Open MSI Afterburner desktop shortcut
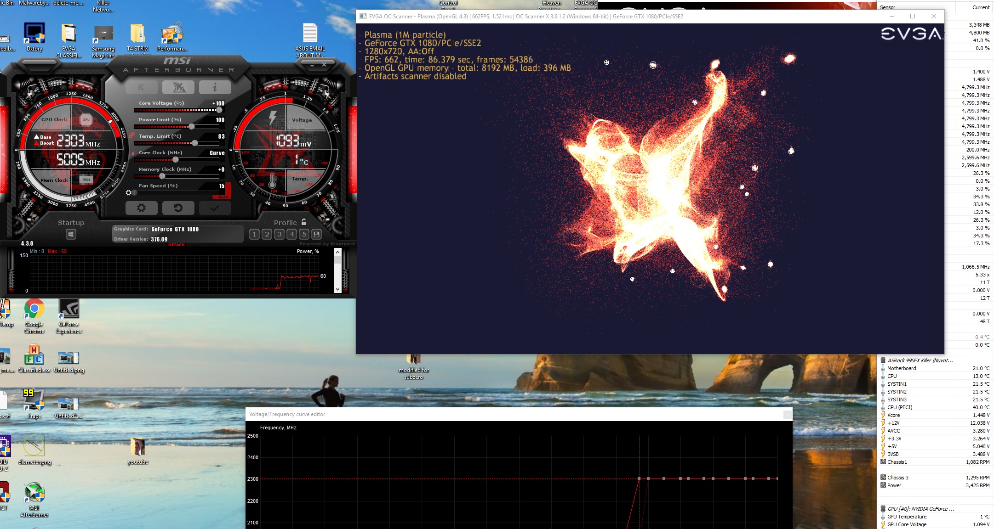The width and height of the screenshot is (994, 529). [x=34, y=500]
